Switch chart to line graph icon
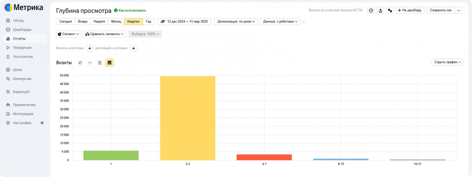Viewport: 472px width, 177px height. [90, 63]
